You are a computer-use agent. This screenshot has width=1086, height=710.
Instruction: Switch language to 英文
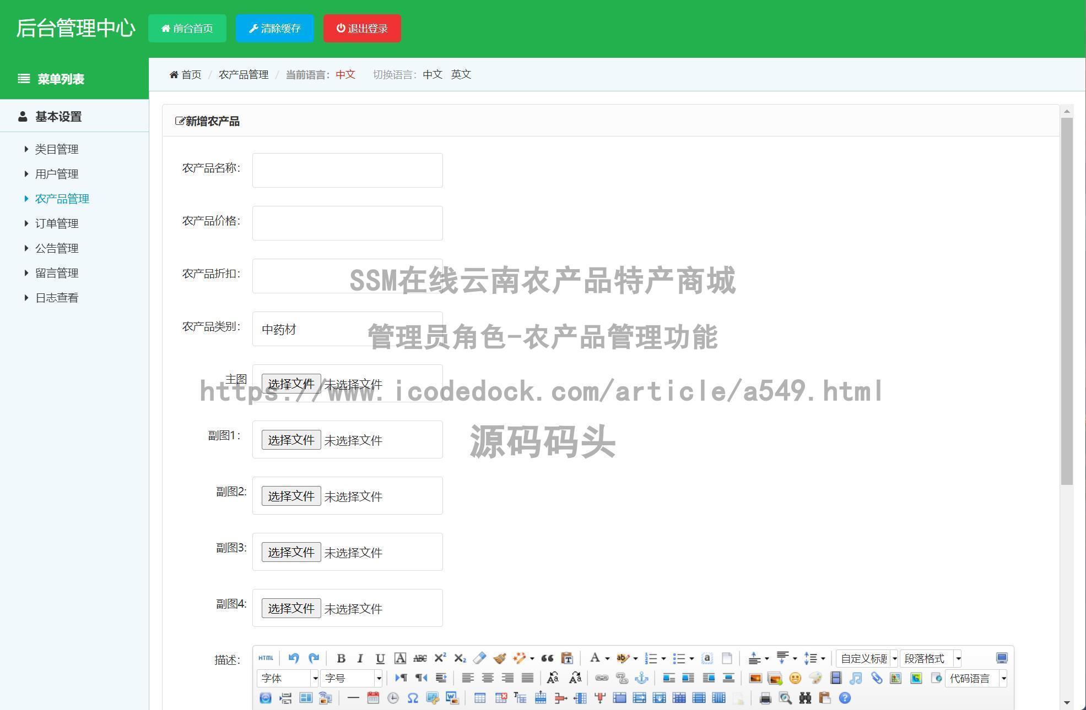(x=461, y=74)
